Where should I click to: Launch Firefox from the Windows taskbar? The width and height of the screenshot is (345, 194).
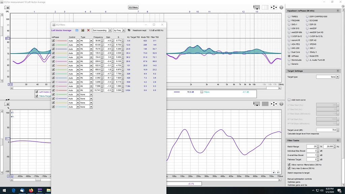click(31, 190)
